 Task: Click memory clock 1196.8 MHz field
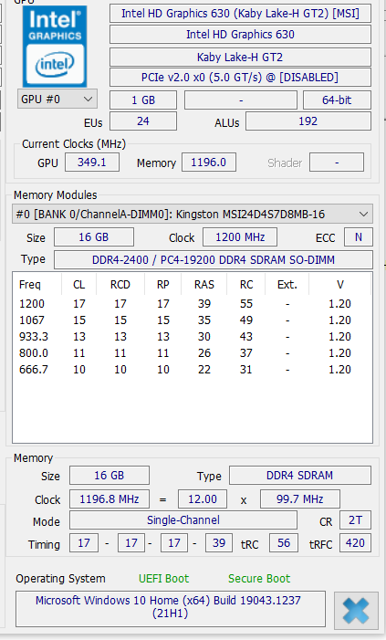point(110,498)
